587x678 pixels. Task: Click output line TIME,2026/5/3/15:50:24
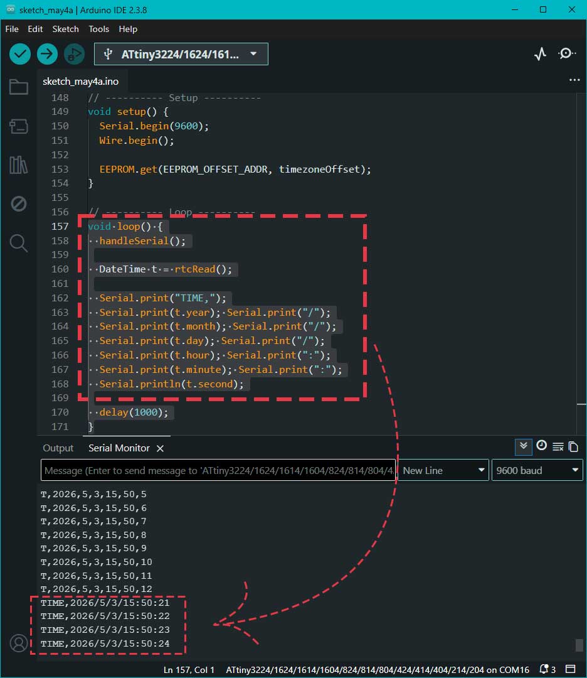pos(105,643)
